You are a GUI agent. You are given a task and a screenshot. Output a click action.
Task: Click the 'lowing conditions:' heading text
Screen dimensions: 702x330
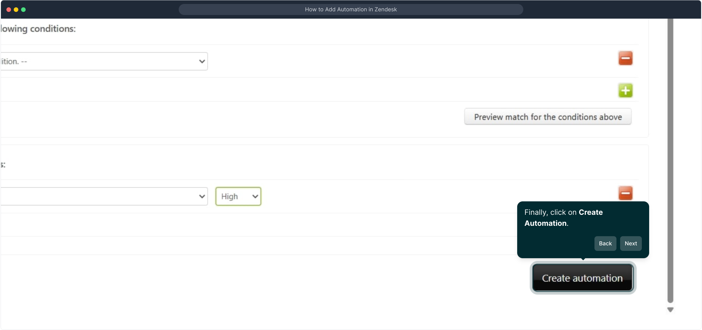coord(38,29)
